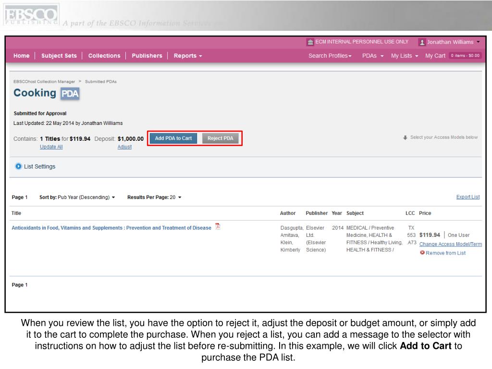This screenshot has width=492, height=369.
Task: Go to the Home menu item
Action: click(21, 56)
